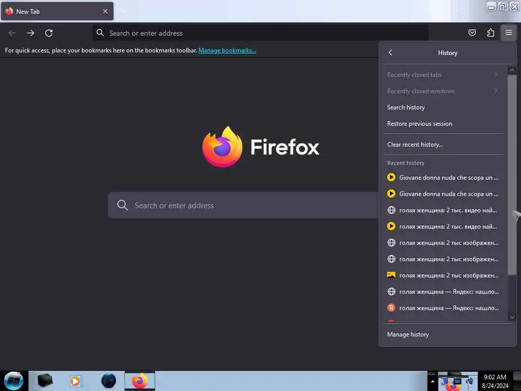The height and width of the screenshot is (391, 521).
Task: Show hidden system tray icons
Action: [x=432, y=381]
